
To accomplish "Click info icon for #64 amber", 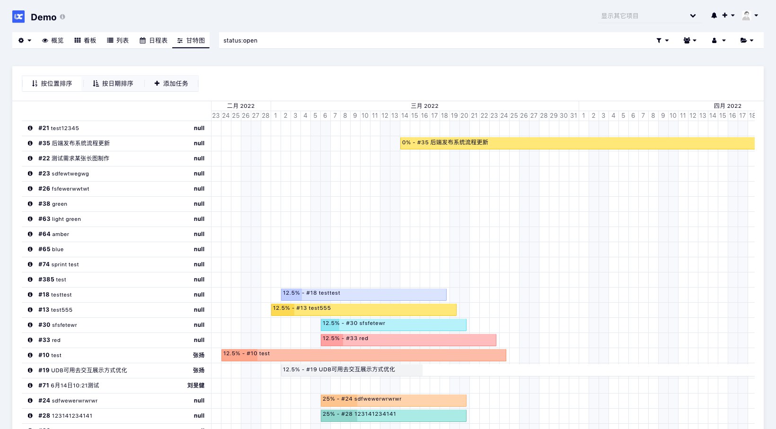I will point(30,234).
